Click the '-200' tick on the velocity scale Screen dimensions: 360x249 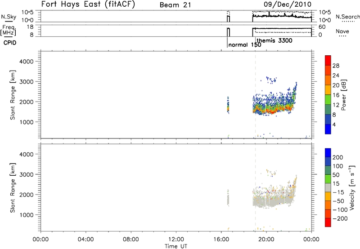340,218
